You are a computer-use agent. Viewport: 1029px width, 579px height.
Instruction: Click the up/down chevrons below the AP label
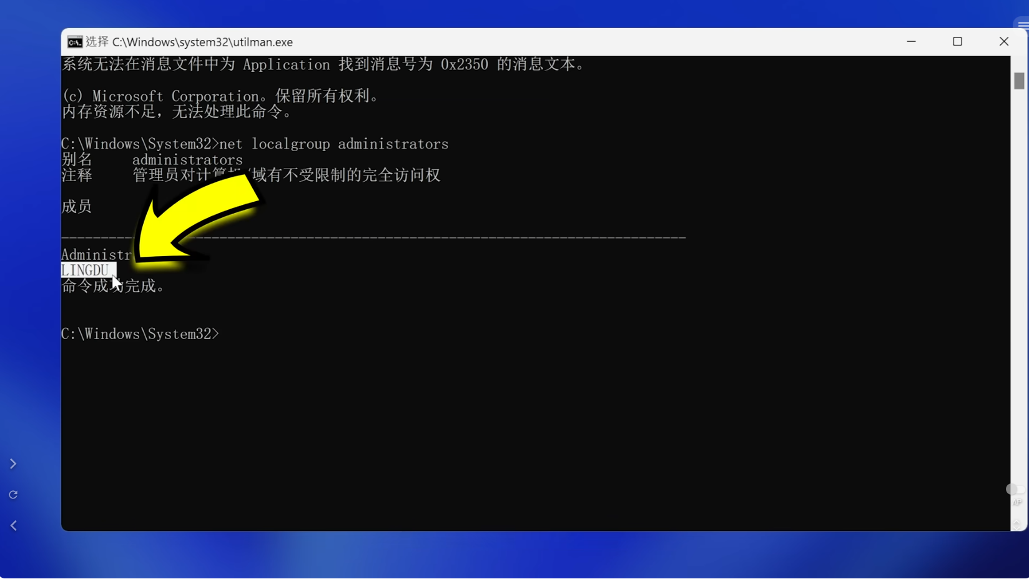pos(1017,523)
